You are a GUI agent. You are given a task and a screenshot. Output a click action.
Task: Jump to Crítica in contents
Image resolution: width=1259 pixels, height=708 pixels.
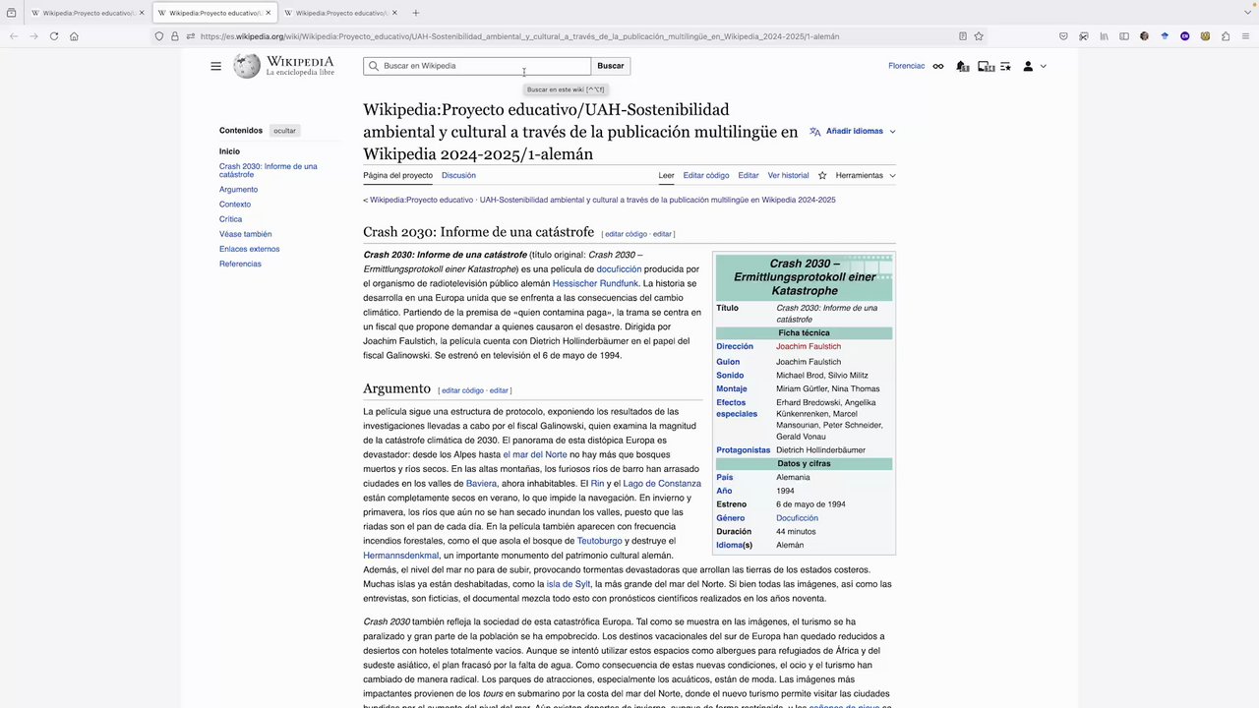(x=230, y=219)
